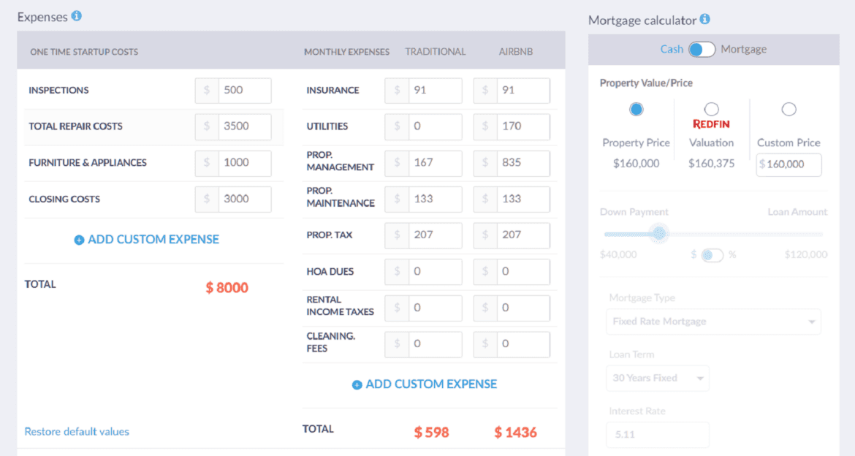
Task: Open the Fixed Rate Mortgage dropdown
Action: click(x=713, y=322)
